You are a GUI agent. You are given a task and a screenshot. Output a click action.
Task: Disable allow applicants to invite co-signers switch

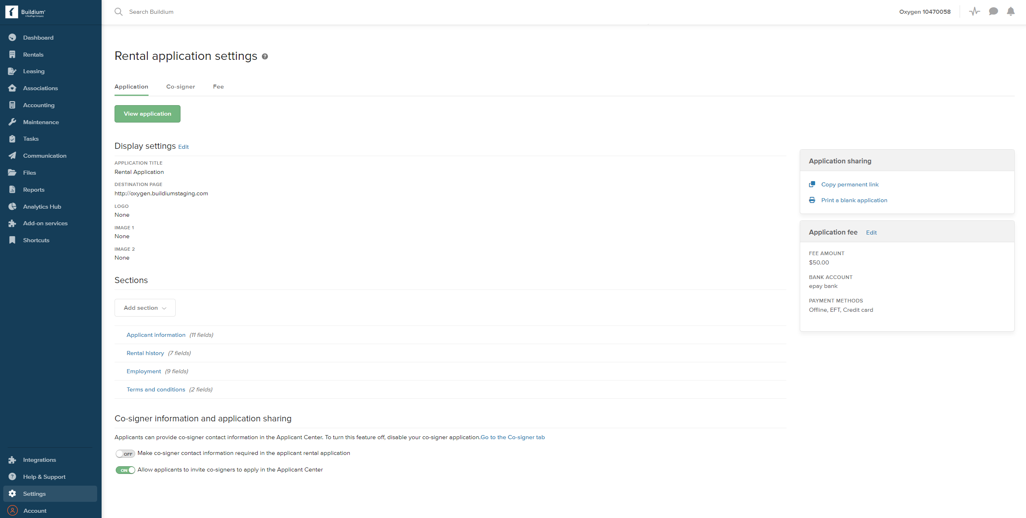coord(125,470)
